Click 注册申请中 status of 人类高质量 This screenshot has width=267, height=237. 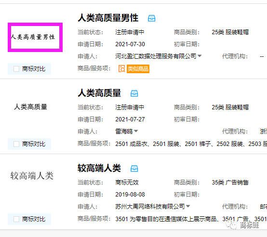coord(130,107)
